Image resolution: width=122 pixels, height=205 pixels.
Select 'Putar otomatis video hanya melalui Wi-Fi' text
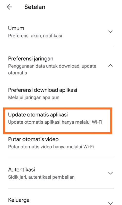click(51, 147)
